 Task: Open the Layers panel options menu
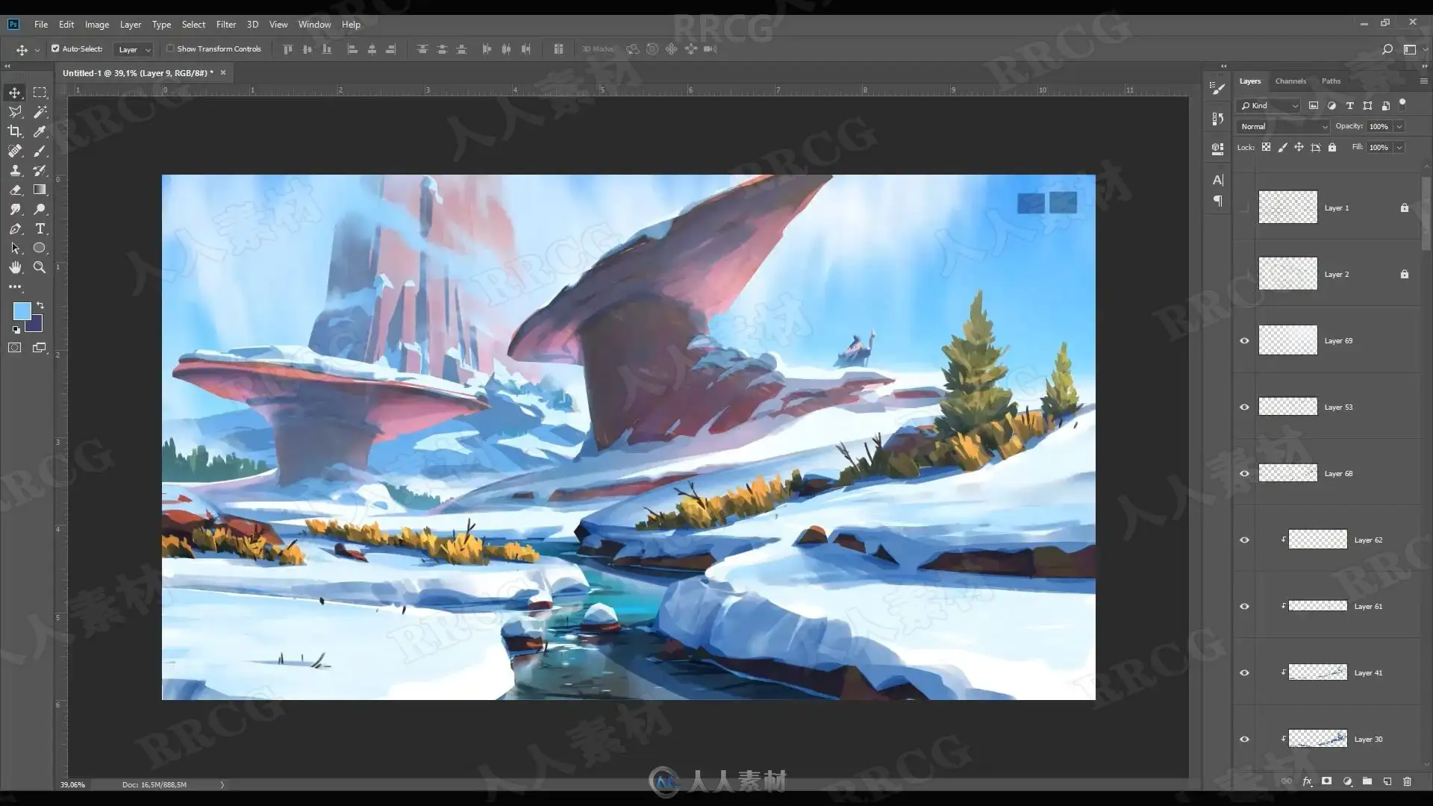(x=1423, y=81)
